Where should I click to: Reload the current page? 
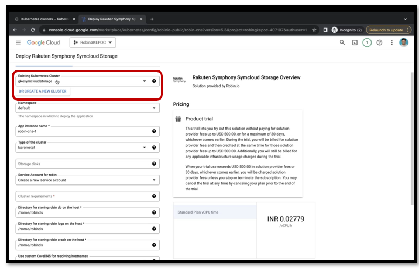pyautogui.click(x=33, y=30)
